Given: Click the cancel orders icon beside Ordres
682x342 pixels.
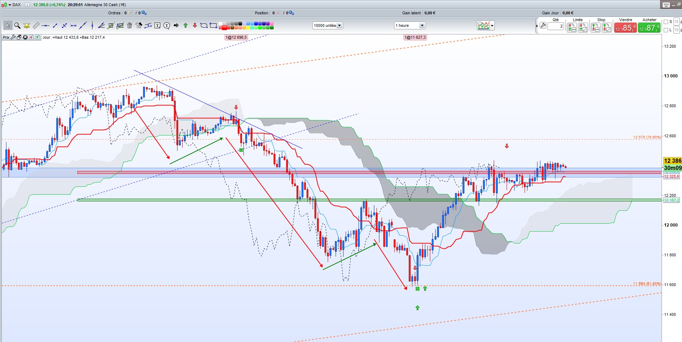Looking at the screenshot, I should (x=130, y=13).
